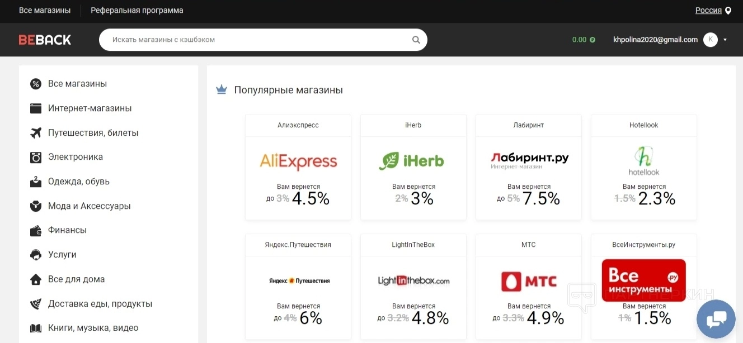743x343 pixels.
Task: Select Все магазины sidebar category
Action: point(77,84)
